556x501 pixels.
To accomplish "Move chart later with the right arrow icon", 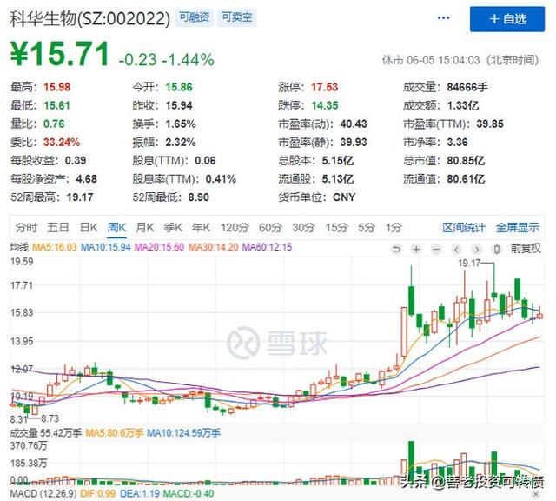I will [x=477, y=250].
